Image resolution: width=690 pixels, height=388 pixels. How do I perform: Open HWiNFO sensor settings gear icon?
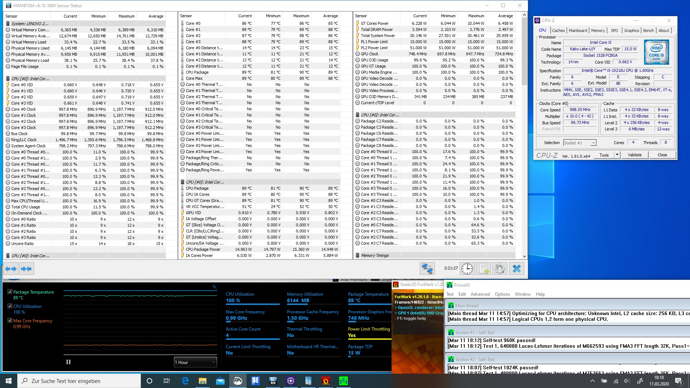pyautogui.click(x=500, y=269)
